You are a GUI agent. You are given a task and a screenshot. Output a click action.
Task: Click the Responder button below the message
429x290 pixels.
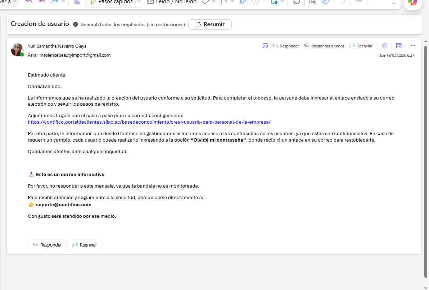click(x=47, y=245)
